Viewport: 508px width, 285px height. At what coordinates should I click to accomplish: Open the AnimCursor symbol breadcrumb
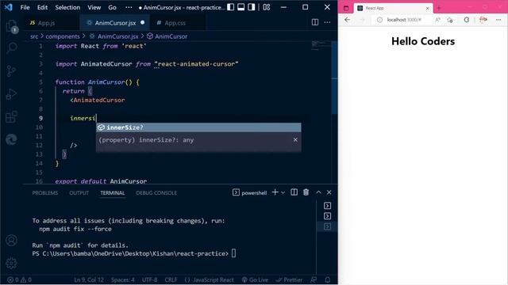click(171, 36)
